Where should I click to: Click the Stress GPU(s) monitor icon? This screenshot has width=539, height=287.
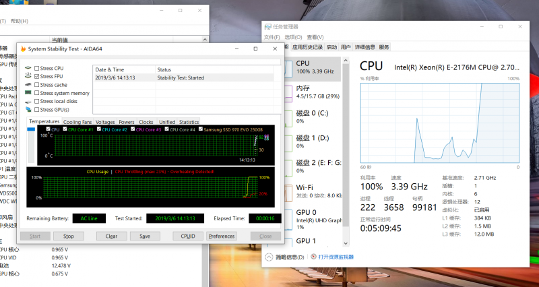click(x=28, y=110)
